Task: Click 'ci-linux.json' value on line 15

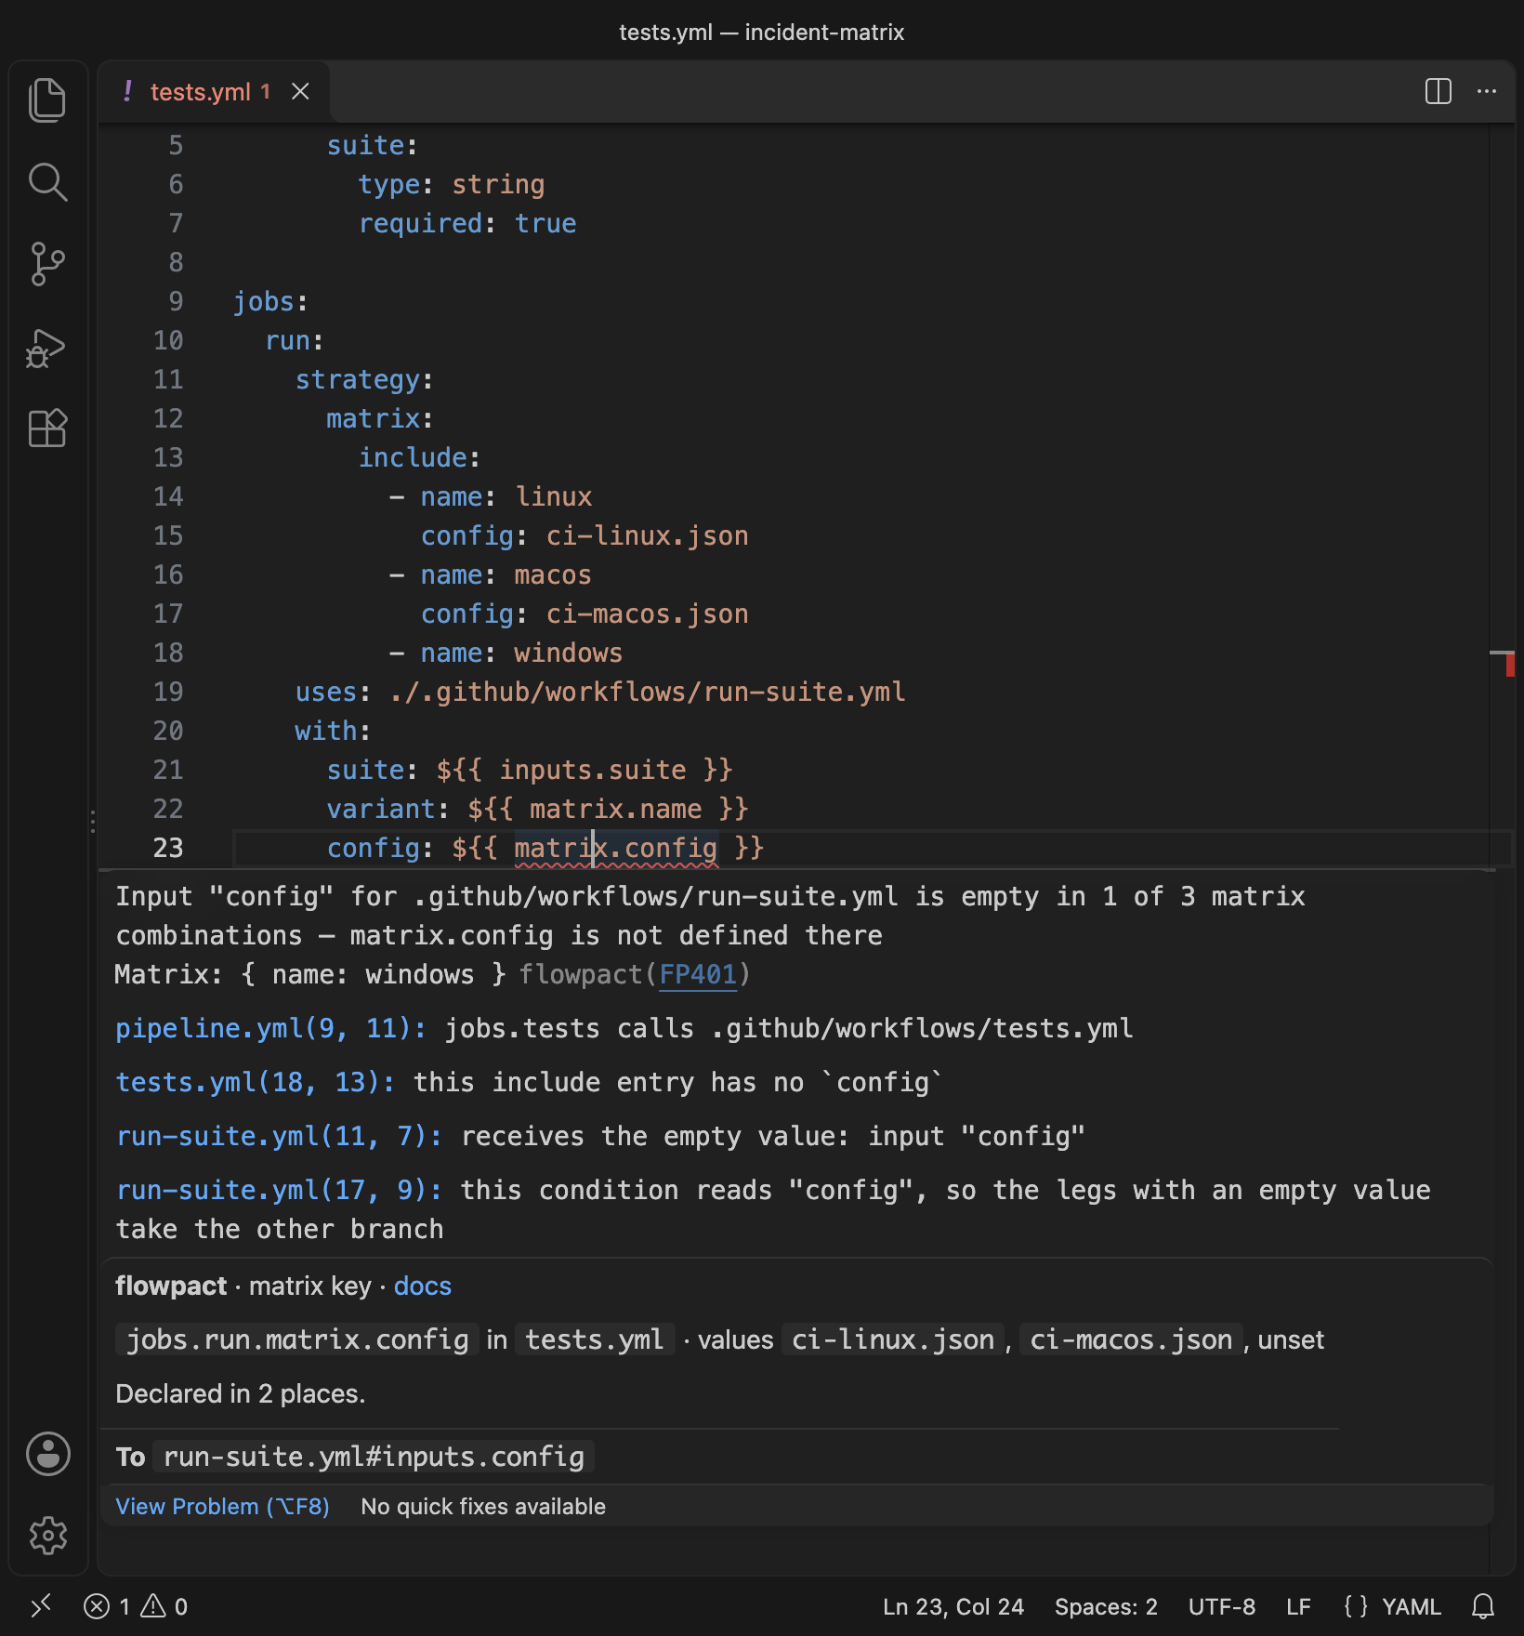Action: pos(648,535)
